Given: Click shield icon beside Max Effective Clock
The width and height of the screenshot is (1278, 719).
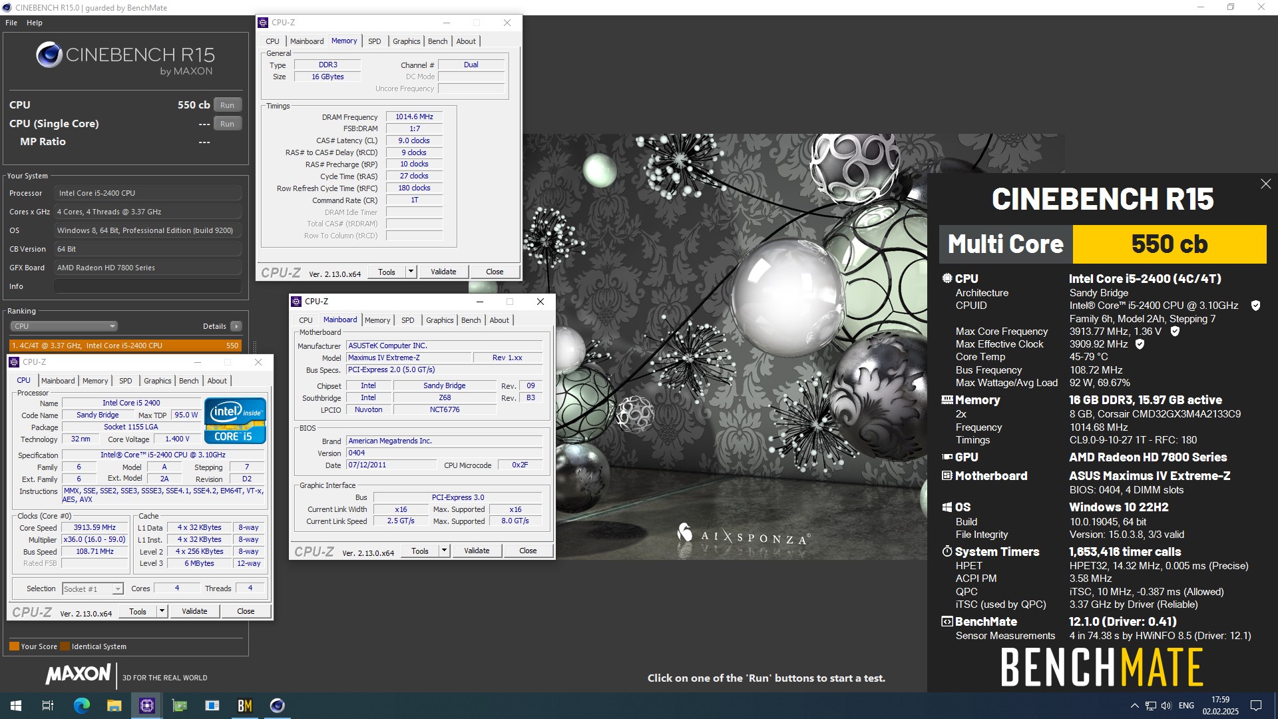Looking at the screenshot, I should [1140, 344].
